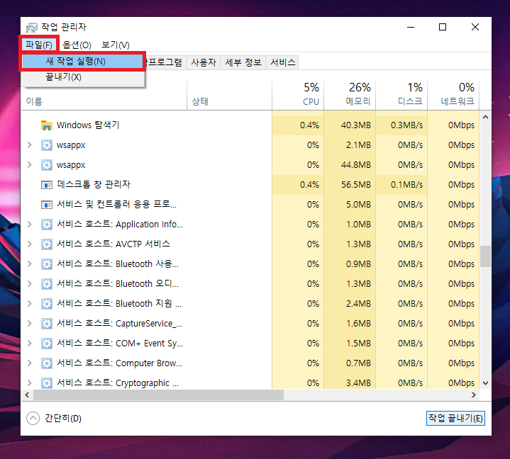Image resolution: width=510 pixels, height=459 pixels.
Task: Click the vertical scrollbar thumb
Action: pyautogui.click(x=485, y=256)
